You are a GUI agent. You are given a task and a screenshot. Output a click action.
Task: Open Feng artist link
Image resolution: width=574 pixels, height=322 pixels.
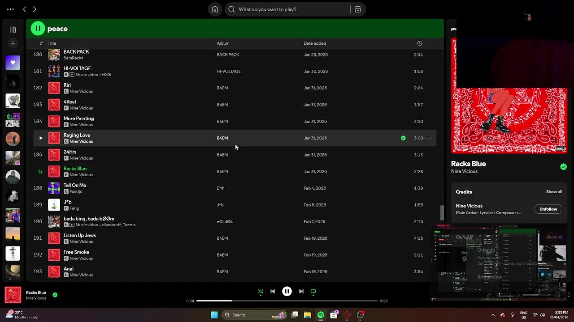coord(74,208)
